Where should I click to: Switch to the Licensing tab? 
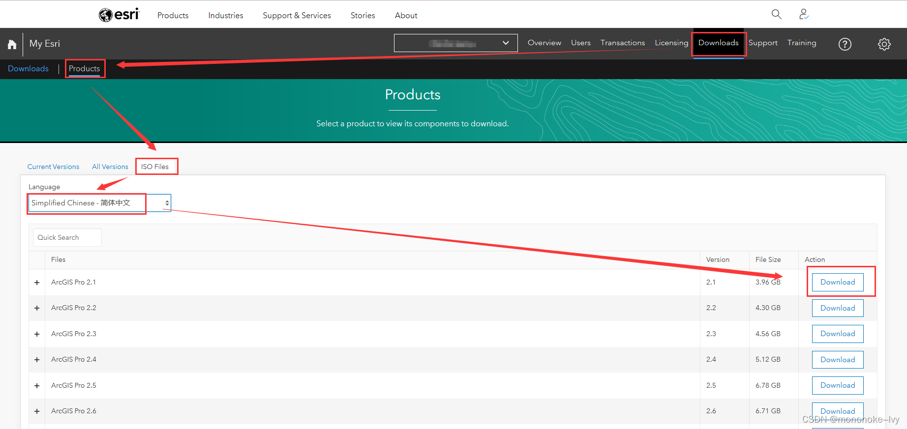(x=671, y=43)
